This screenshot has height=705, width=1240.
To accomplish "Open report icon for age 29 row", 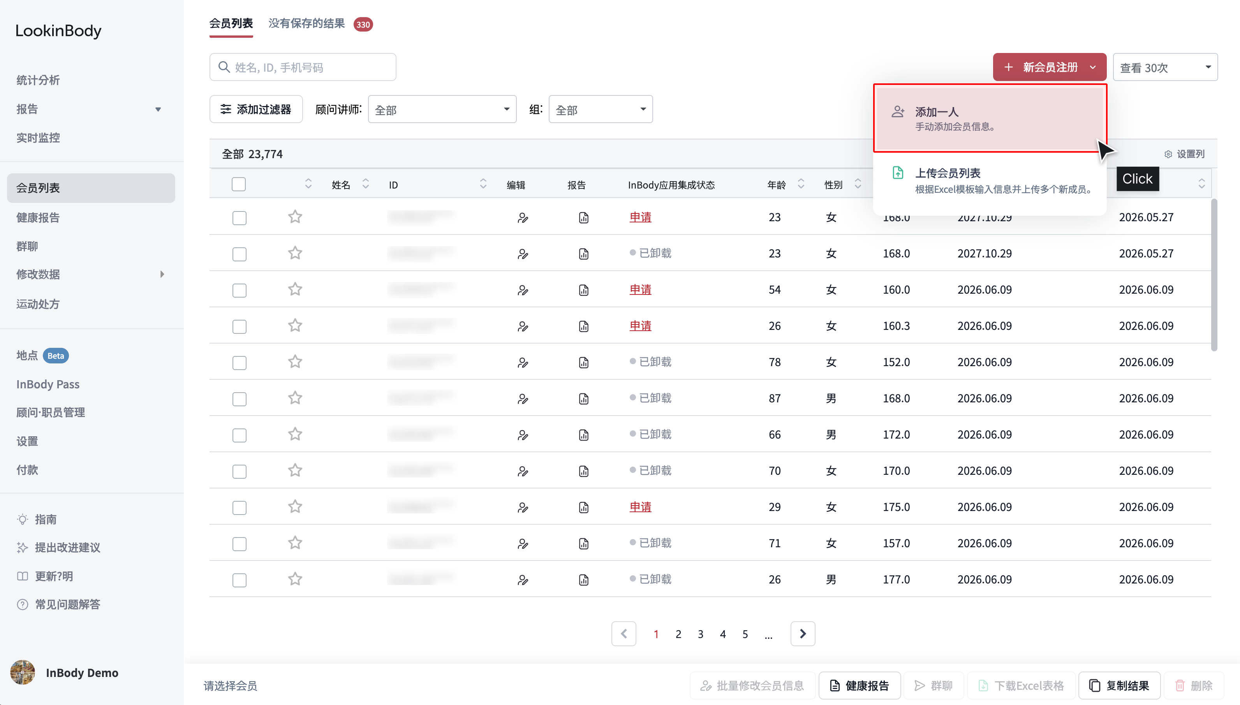I will (584, 508).
